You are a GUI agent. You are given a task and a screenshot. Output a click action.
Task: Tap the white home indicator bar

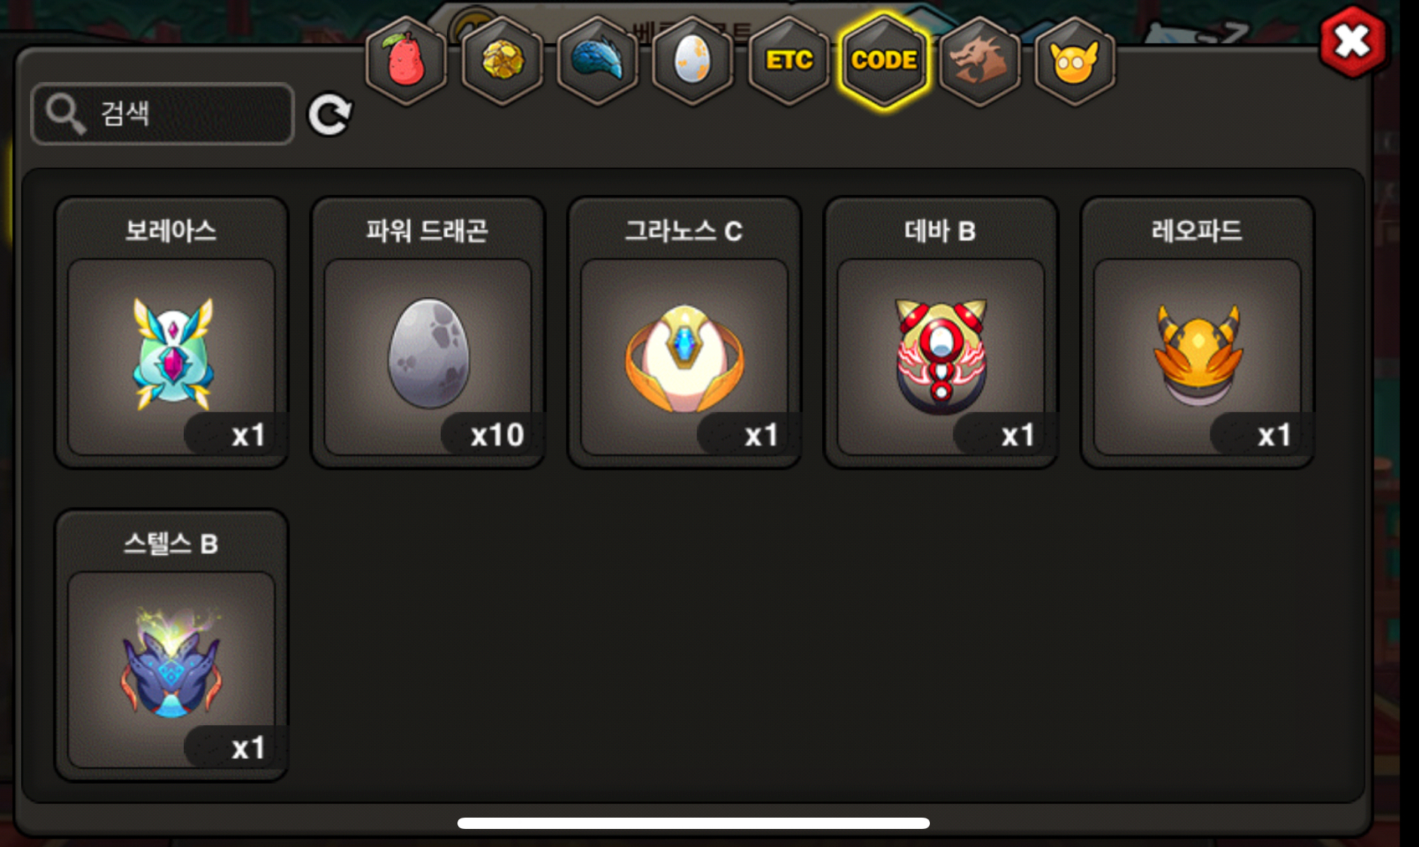(693, 823)
